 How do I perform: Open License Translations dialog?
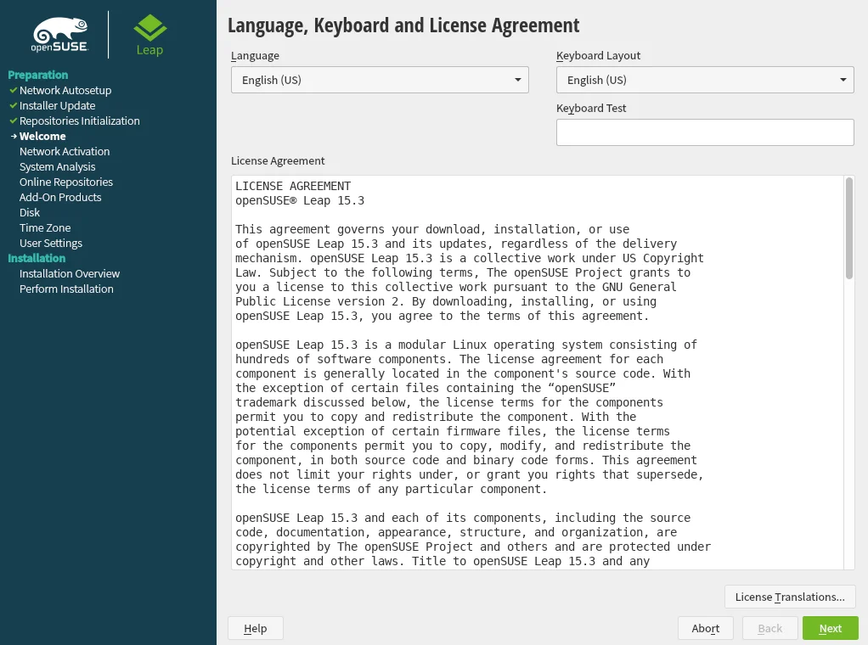tap(790, 597)
